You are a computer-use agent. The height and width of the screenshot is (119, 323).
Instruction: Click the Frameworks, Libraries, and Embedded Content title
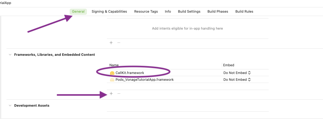55,55
